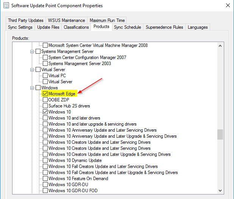Tick the Virtual Server parent checkbox
The width and height of the screenshot is (234, 199).
pos(38,70)
